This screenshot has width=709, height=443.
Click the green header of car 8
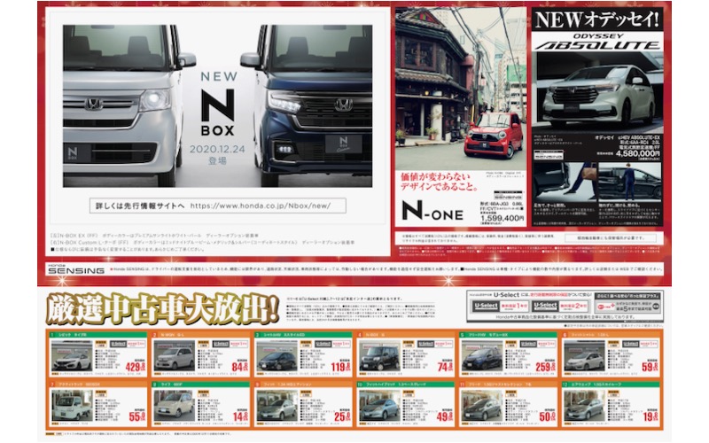(200, 385)
